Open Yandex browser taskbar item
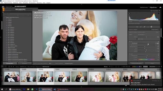The height and width of the screenshot is (91, 163). 15,89
